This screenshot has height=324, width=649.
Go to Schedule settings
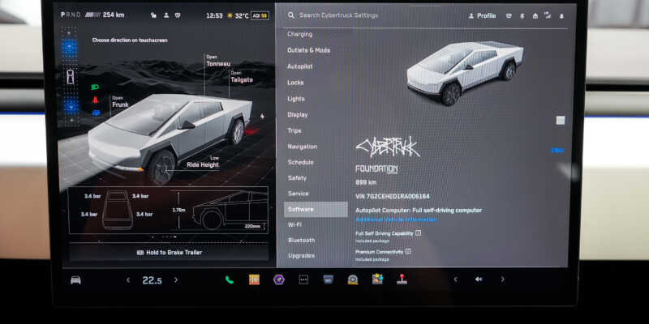[x=300, y=163]
